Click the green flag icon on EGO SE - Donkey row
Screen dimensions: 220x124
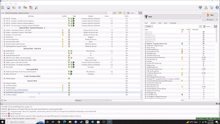tap(69, 19)
